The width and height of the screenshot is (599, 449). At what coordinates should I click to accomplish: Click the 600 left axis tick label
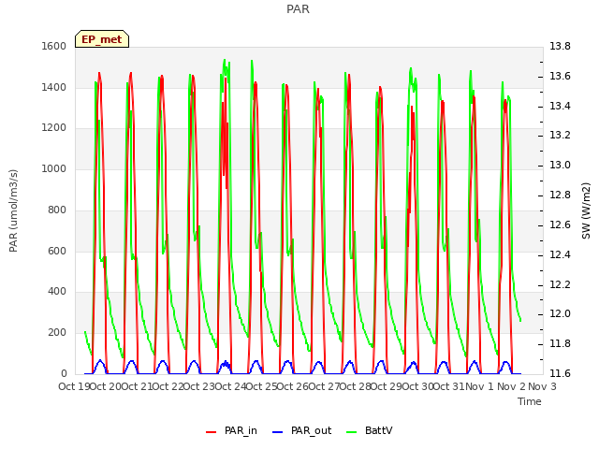click(57, 251)
